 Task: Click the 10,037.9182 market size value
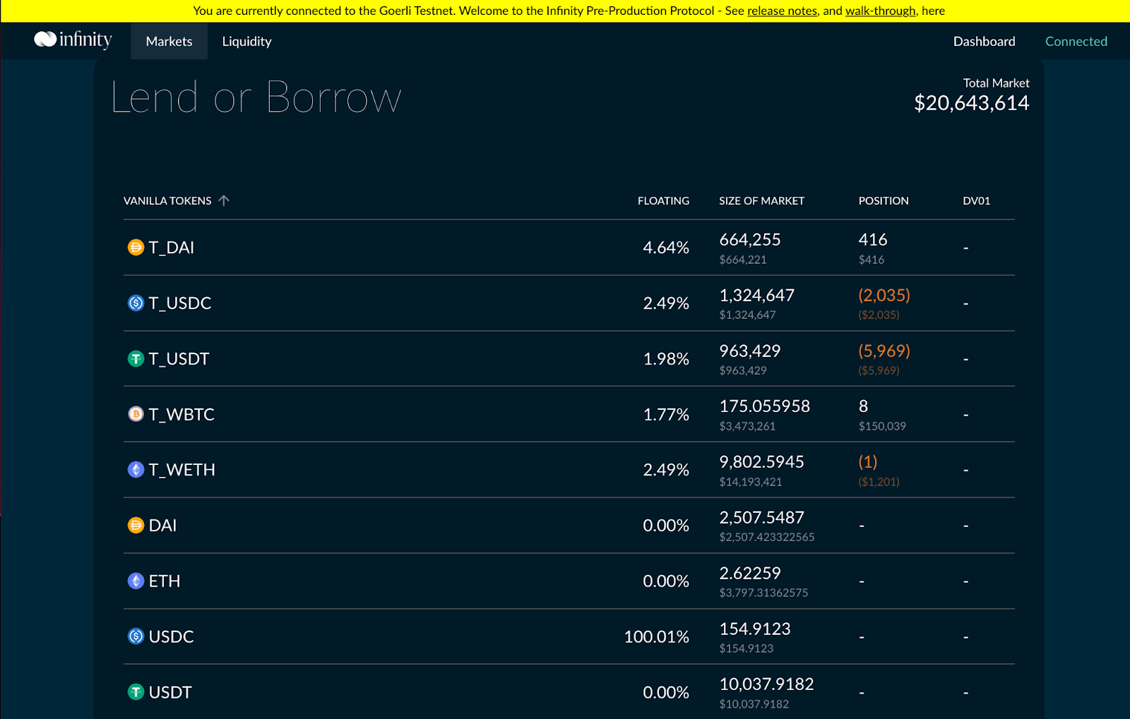point(766,684)
